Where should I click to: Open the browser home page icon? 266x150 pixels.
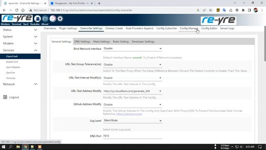tap(23, 10)
